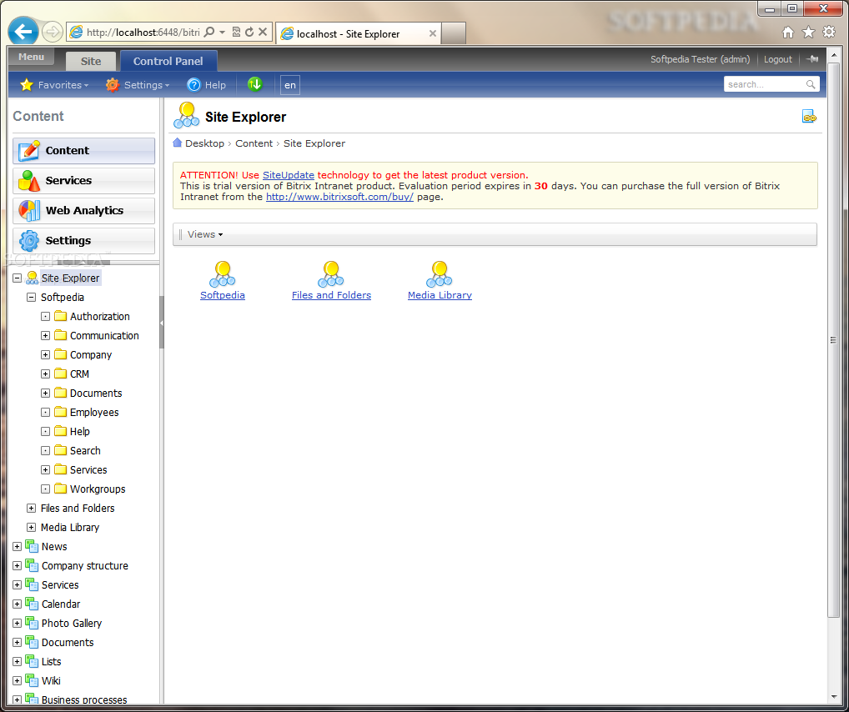This screenshot has height=712, width=849.
Task: Click the Authorization folder icon
Action: click(x=61, y=316)
